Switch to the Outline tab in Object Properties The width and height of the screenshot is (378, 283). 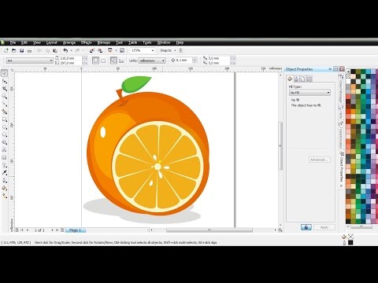(x=297, y=79)
